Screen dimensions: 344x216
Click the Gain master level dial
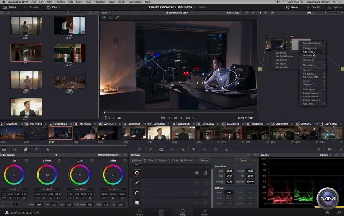80,189
